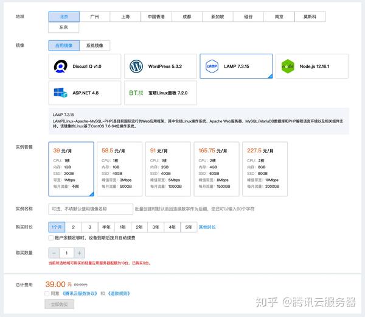The image size is (365, 317).
Task: Choose the 58.5 元/月 instance plan
Action: coord(119,169)
